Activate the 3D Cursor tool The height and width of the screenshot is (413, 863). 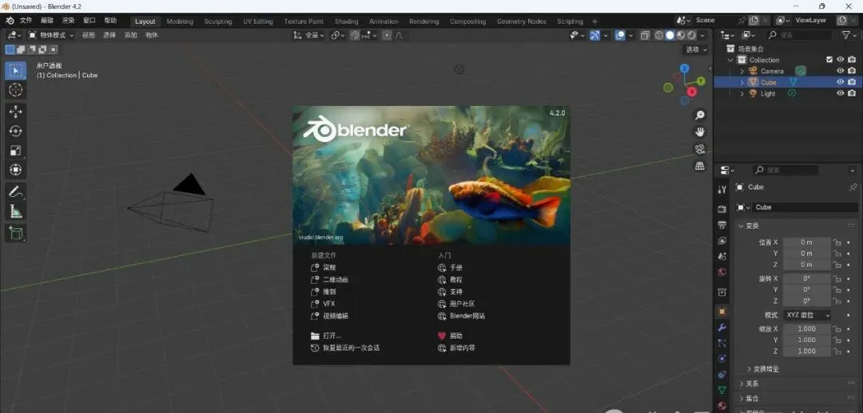pyautogui.click(x=15, y=90)
